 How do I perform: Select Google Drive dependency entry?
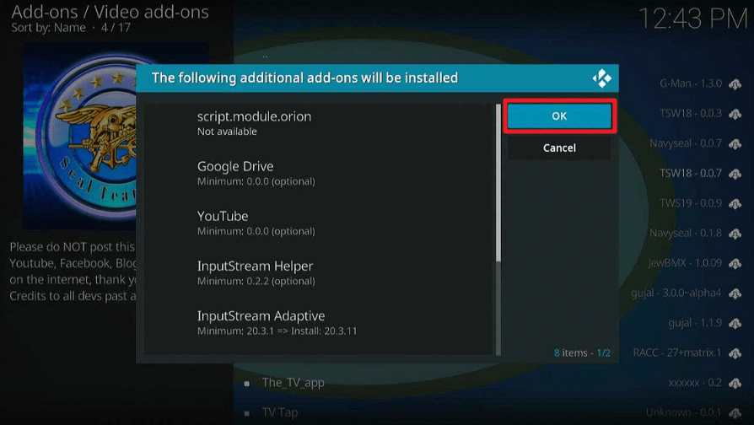click(x=318, y=173)
